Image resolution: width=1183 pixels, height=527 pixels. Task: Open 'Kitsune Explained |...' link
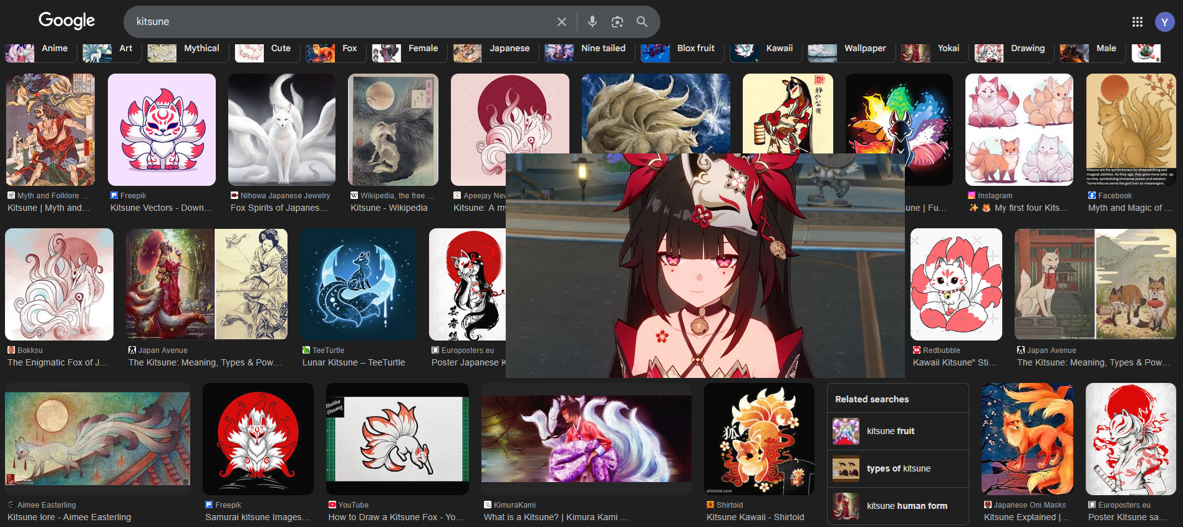point(1026,517)
